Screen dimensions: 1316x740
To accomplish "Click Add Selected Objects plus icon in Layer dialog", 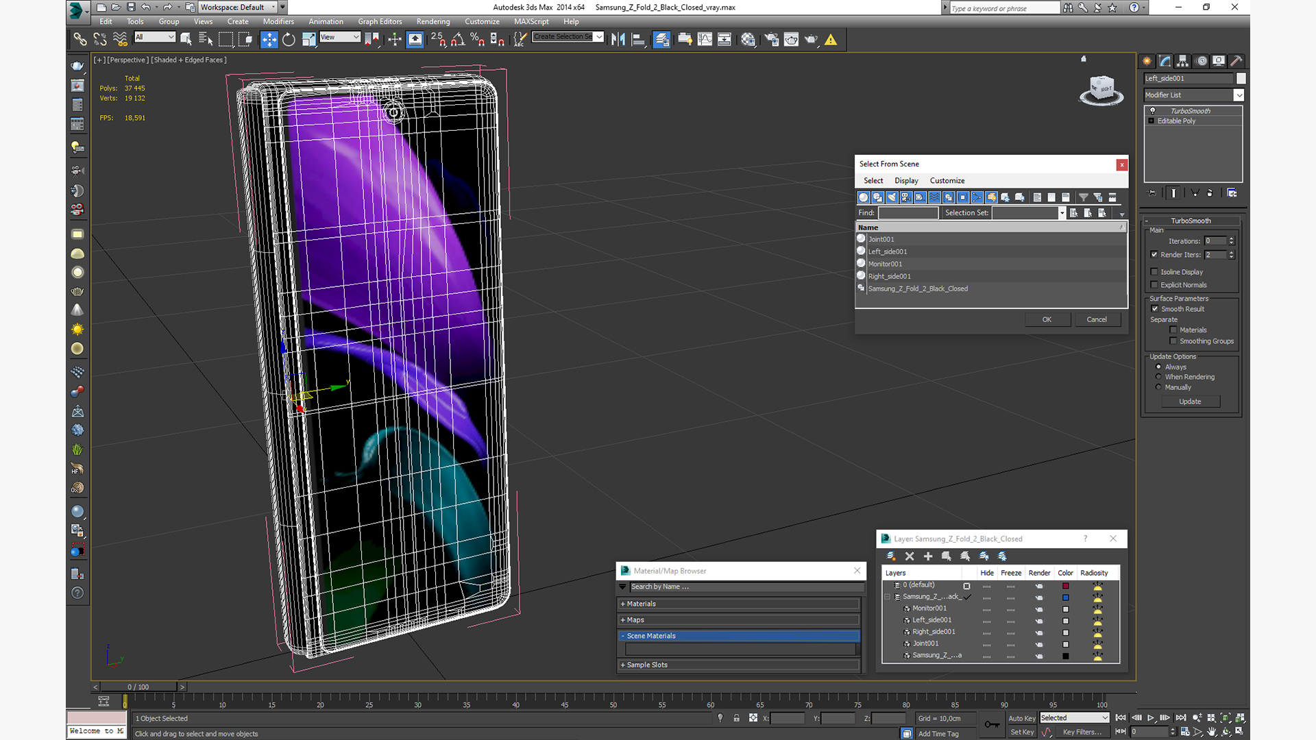I will tap(928, 556).
